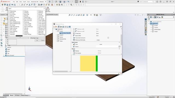175x98 pixels.
Task: Click the Cancel button in Open dialog
Action: coord(43,40)
